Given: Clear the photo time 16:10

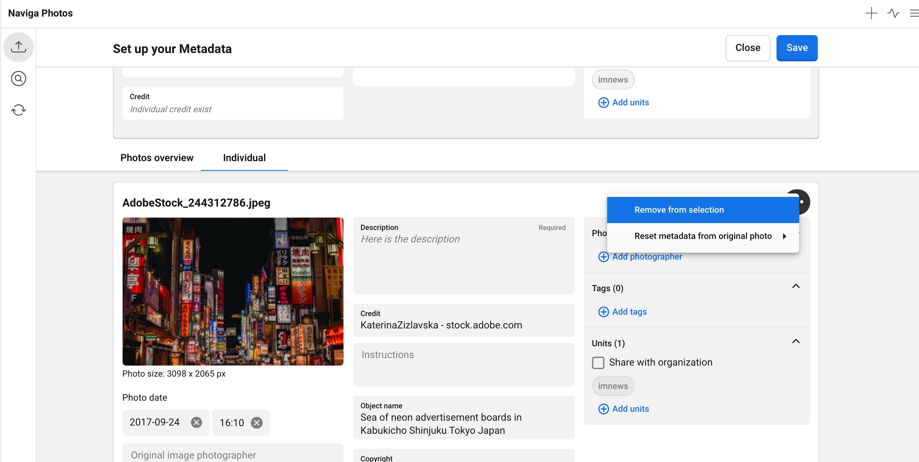Looking at the screenshot, I should pos(257,423).
